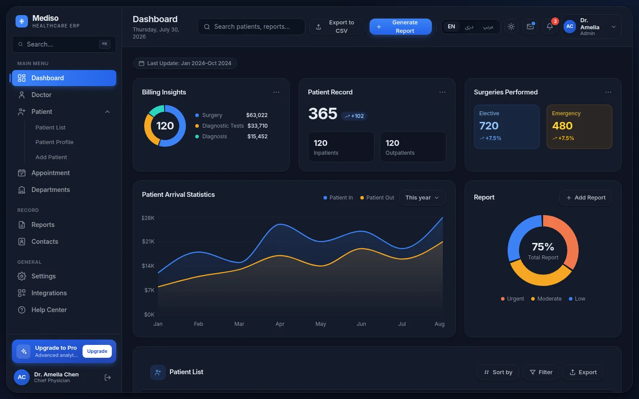Toggle the light/dark theme sun icon

point(511,27)
